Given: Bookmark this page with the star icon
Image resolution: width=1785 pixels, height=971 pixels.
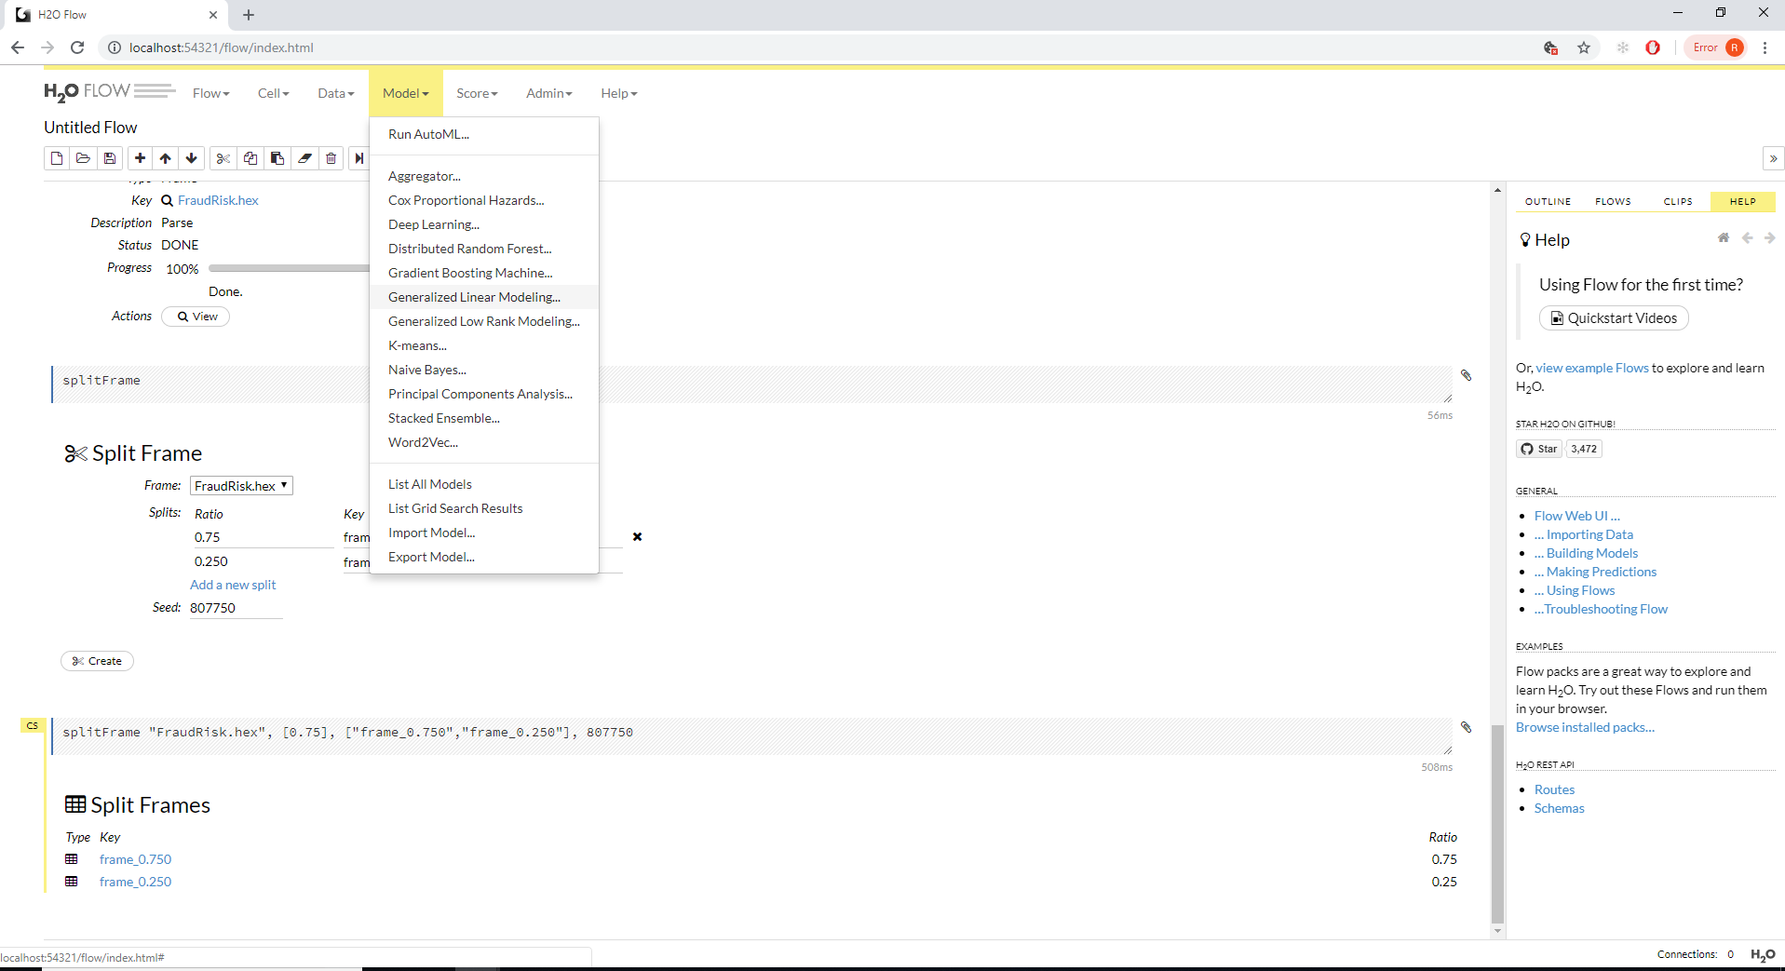Looking at the screenshot, I should tap(1584, 47).
